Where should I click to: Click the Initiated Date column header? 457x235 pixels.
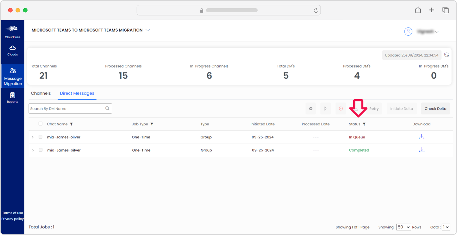(x=263, y=124)
